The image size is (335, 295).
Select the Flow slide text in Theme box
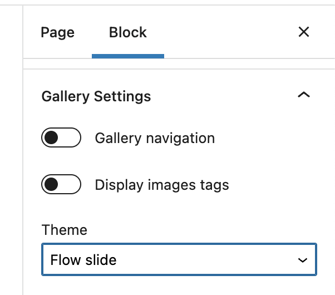click(x=83, y=260)
